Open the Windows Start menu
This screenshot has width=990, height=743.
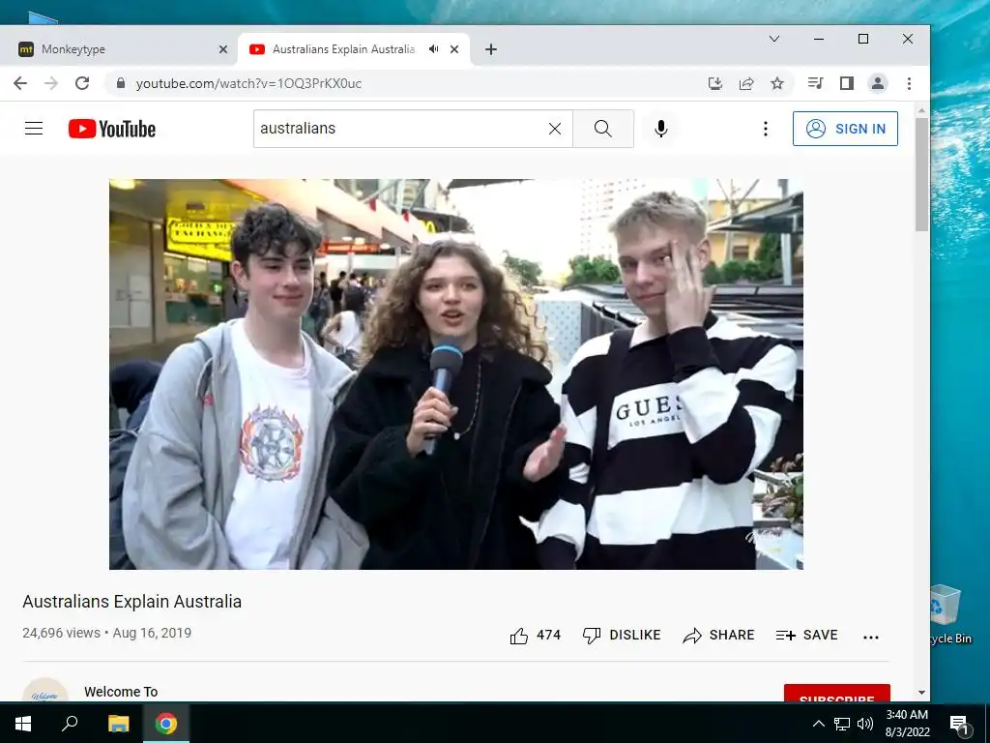point(23,724)
